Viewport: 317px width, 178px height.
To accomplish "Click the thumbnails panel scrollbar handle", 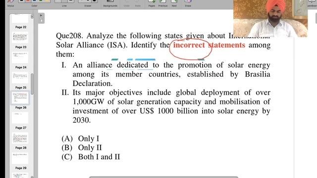I will pyautogui.click(x=32, y=84).
